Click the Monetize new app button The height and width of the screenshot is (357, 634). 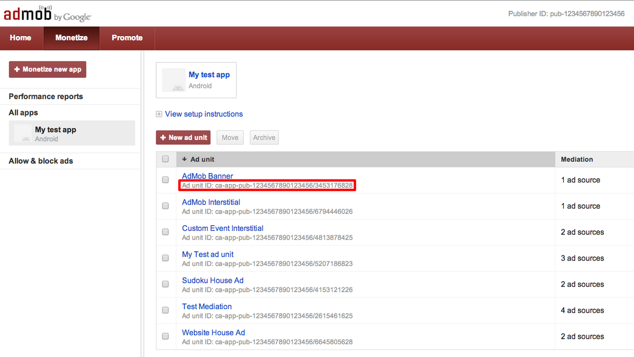47,69
